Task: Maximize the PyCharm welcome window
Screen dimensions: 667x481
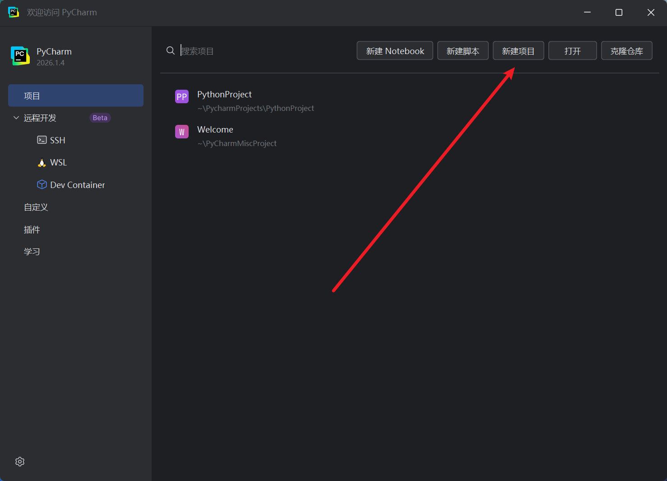Action: [x=619, y=12]
